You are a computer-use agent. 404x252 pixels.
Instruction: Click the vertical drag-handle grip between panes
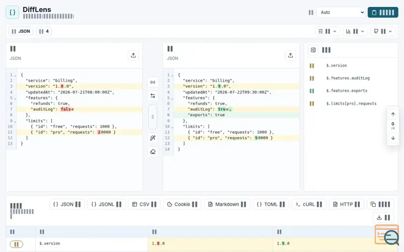[153, 117]
